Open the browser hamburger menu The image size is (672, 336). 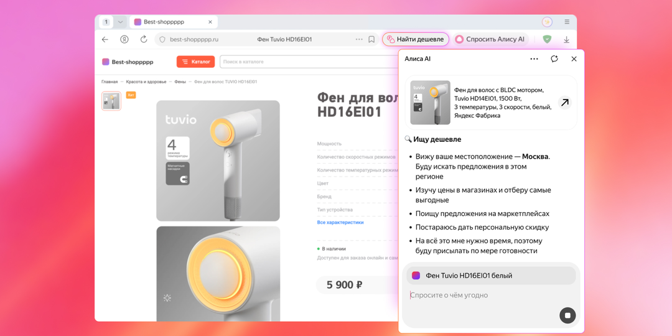coord(567,21)
